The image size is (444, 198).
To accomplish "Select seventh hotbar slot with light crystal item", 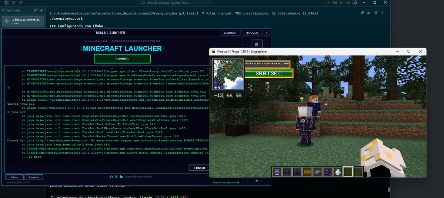I will pyautogui.click(x=338, y=171).
